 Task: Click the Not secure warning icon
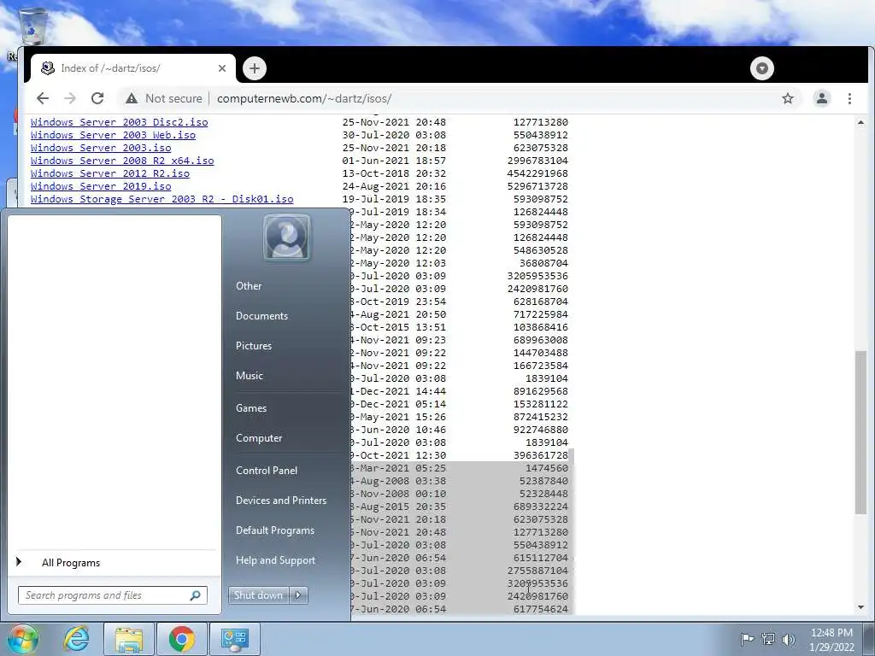131,99
